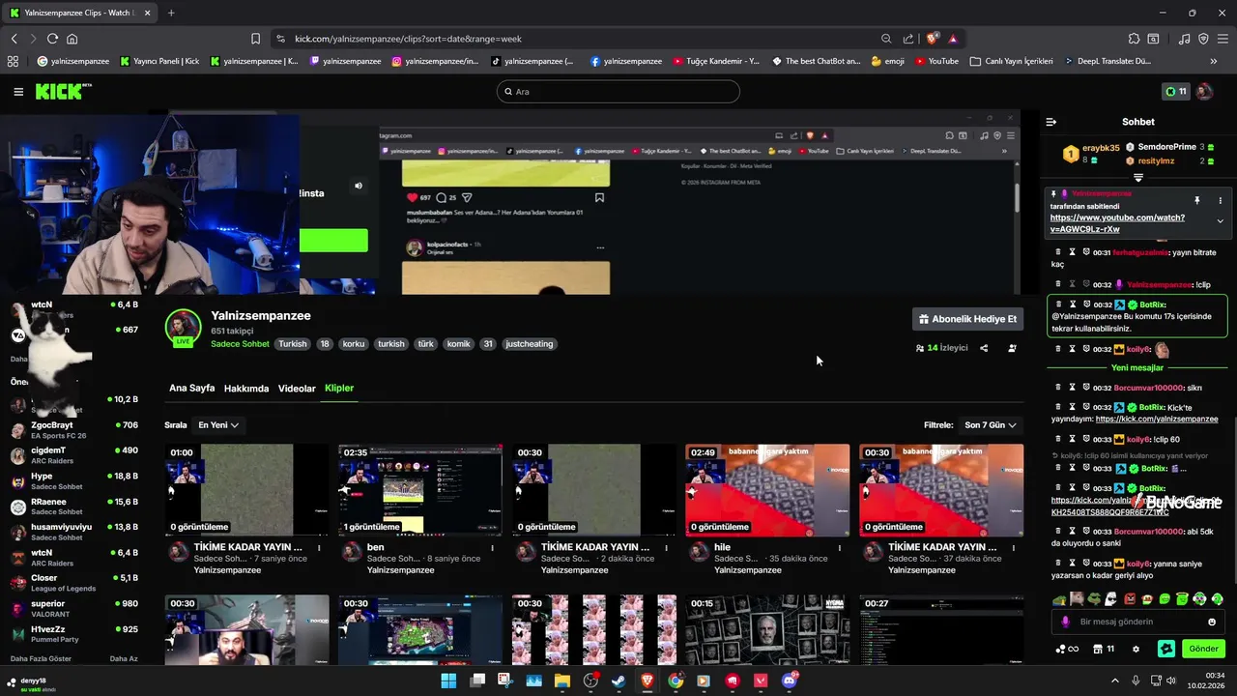
Task: Collapse the Sohbet chat panel
Action: coord(1051,122)
